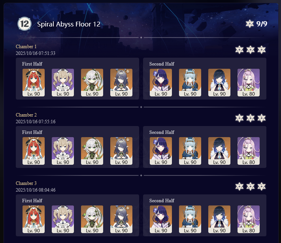Click the Chamber 2 heading label

click(26, 115)
